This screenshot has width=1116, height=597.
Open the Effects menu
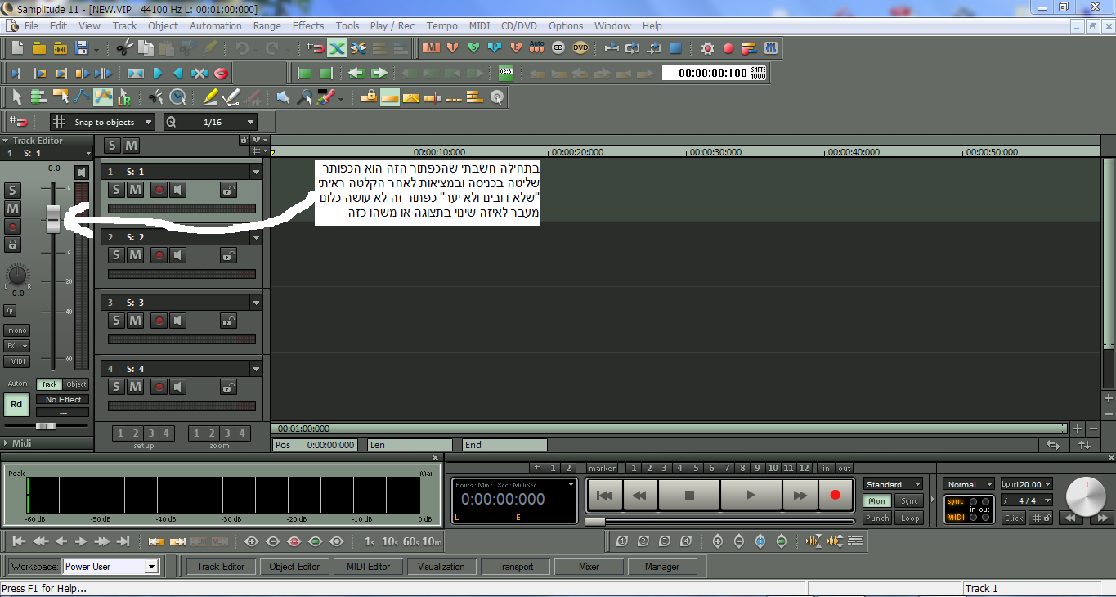pyautogui.click(x=308, y=25)
